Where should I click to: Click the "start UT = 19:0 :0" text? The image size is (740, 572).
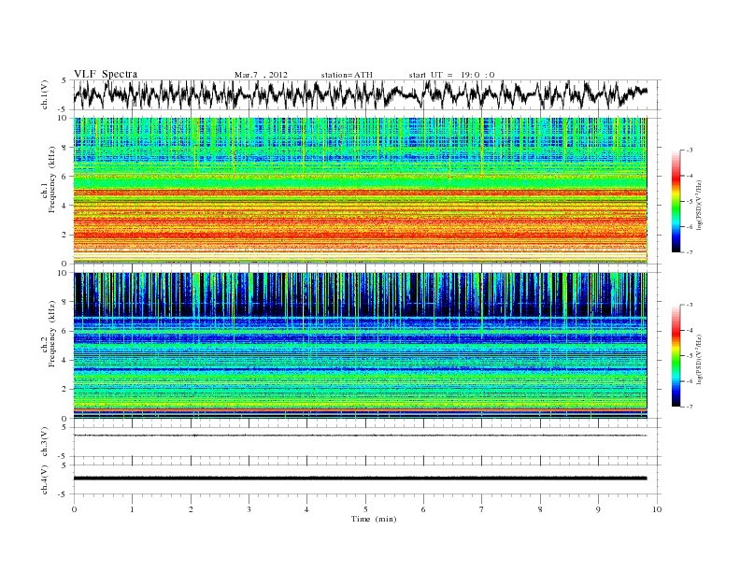pos(451,75)
